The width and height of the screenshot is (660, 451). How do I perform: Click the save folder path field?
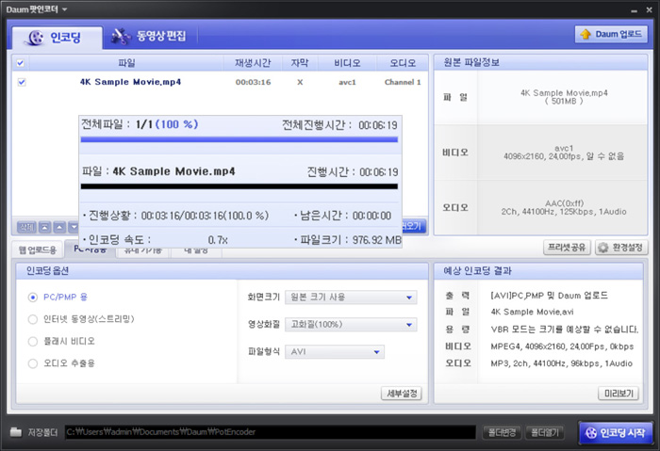point(271,432)
